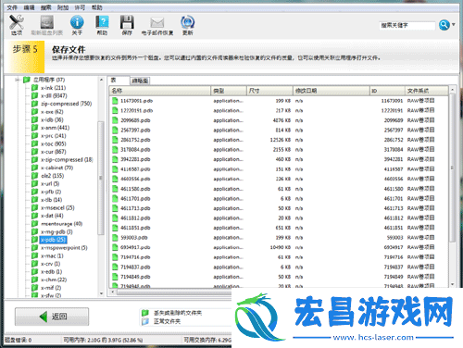Viewport: 463px width, 348px height.
Task: Sort by 文件系统 column header
Action: point(427,91)
